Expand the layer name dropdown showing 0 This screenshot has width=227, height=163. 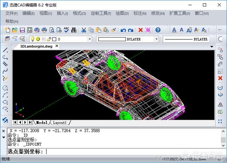(x=89, y=39)
